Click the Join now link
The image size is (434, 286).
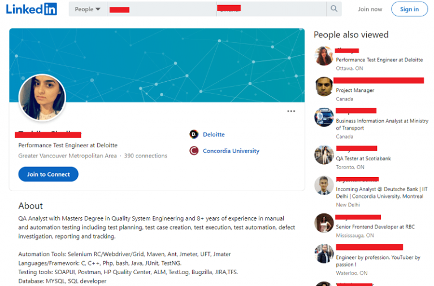pyautogui.click(x=370, y=9)
